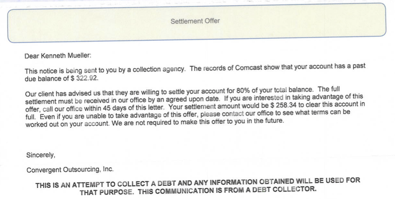The image size is (395, 199).
Task: Click the word 'Sincerely,'
Action: pos(41,155)
